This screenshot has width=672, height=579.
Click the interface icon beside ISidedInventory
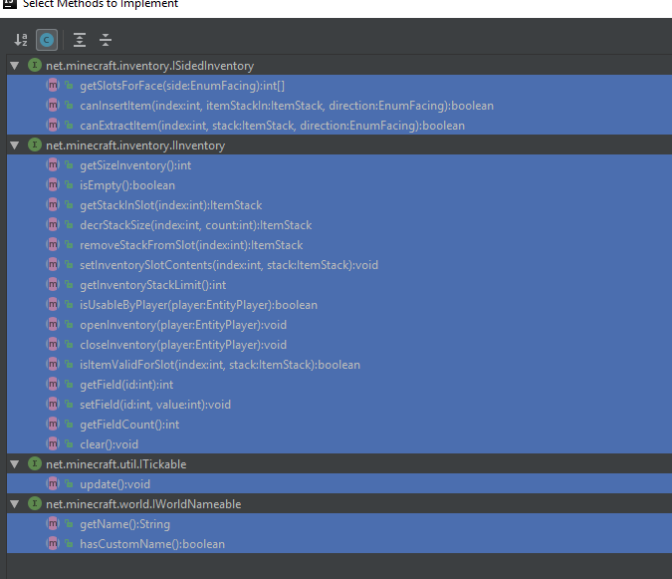35,66
